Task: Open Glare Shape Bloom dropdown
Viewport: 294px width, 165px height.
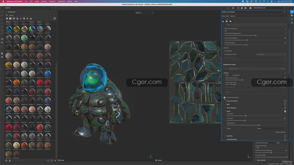Action: tap(271, 129)
